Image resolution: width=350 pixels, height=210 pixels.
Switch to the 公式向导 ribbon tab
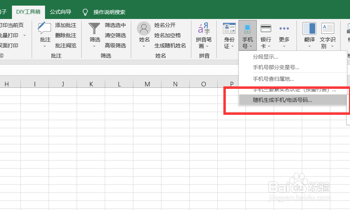pyautogui.click(x=61, y=12)
